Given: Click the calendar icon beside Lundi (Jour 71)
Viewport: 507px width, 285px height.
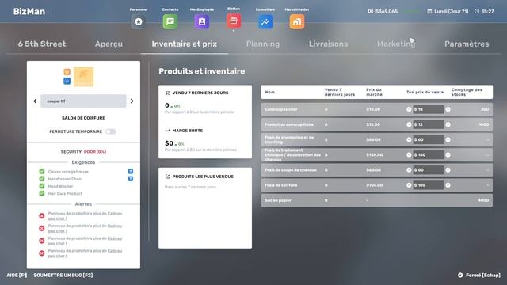Looking at the screenshot, I should tap(429, 11).
